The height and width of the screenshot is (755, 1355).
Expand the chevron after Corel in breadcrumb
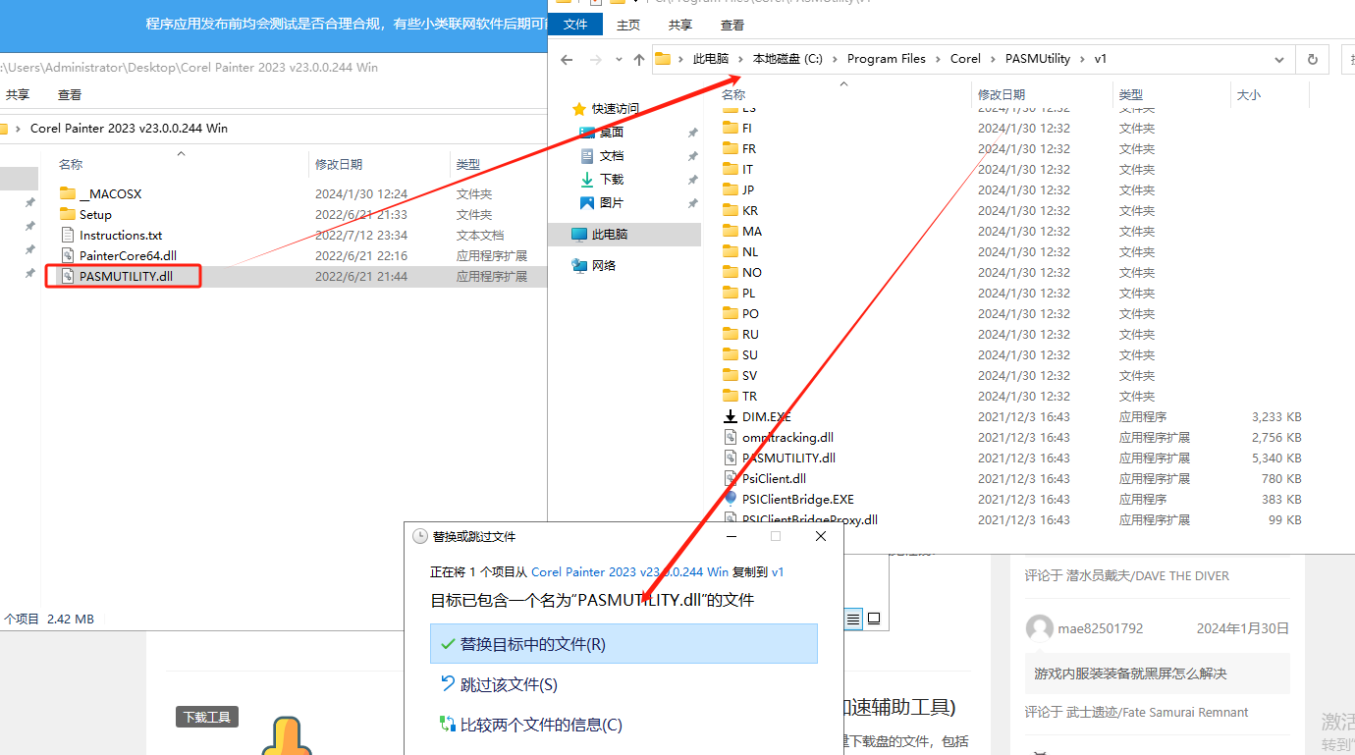click(x=993, y=59)
